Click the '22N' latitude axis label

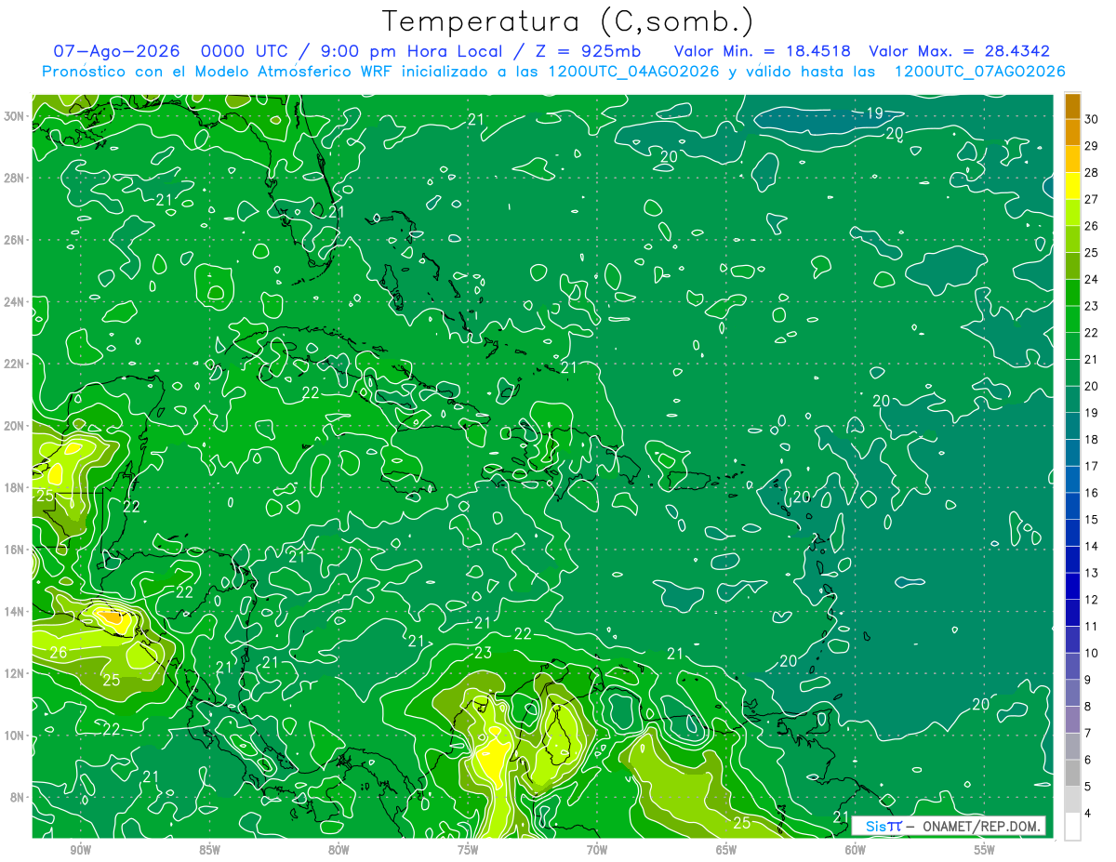[x=14, y=364]
